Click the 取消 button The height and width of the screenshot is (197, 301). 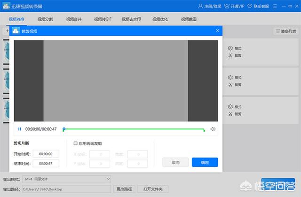click(x=175, y=163)
